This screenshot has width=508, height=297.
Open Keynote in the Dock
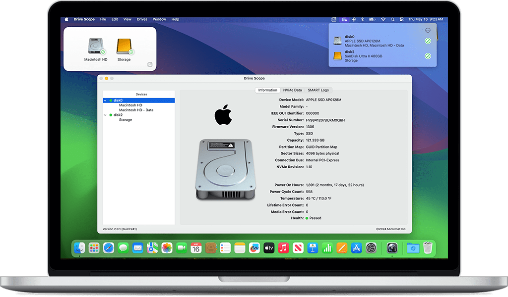point(313,248)
